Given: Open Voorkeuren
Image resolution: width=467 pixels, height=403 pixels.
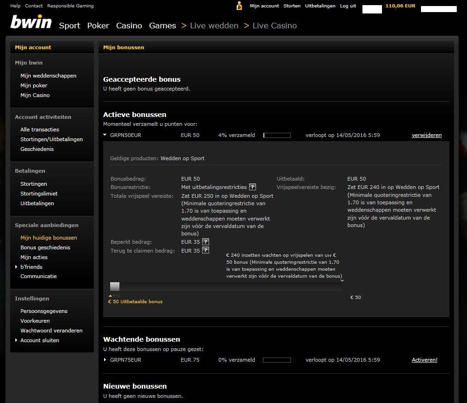Looking at the screenshot, I should (x=35, y=321).
